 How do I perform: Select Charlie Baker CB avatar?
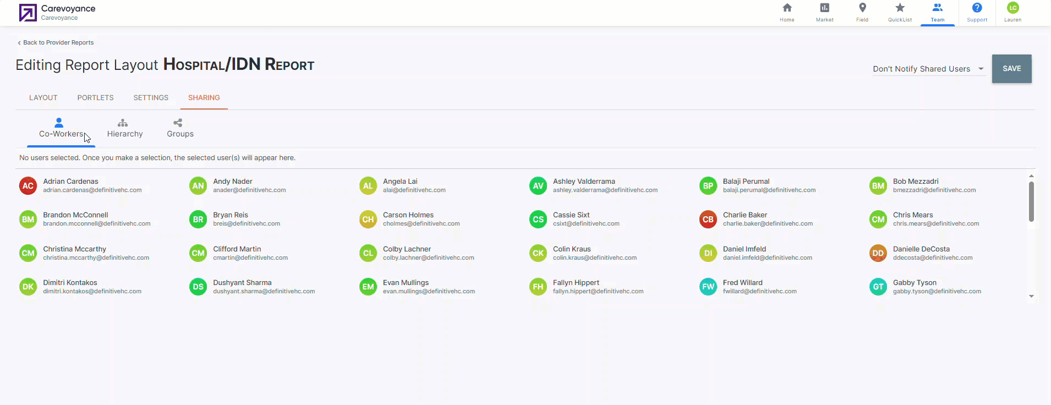pyautogui.click(x=708, y=220)
